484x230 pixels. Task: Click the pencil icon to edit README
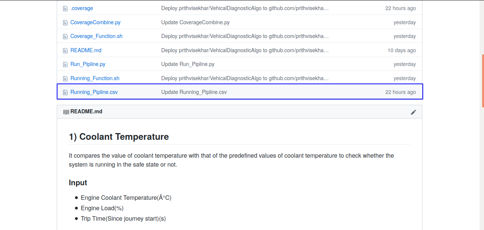tap(413, 112)
